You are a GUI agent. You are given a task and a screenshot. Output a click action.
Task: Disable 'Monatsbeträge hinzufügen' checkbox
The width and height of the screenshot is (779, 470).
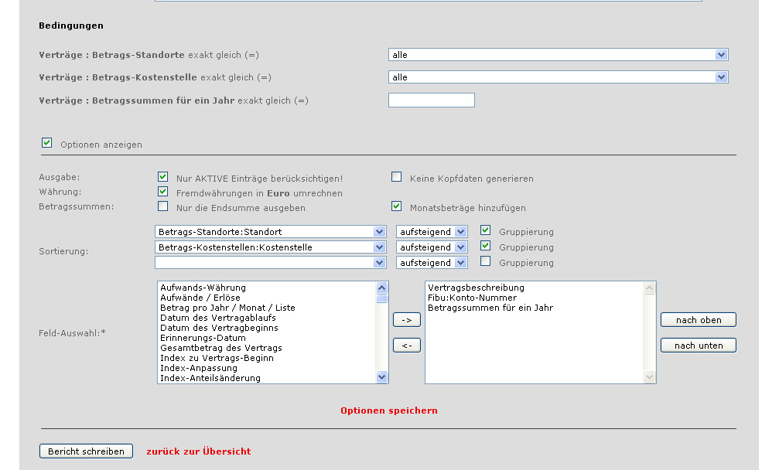[397, 206]
